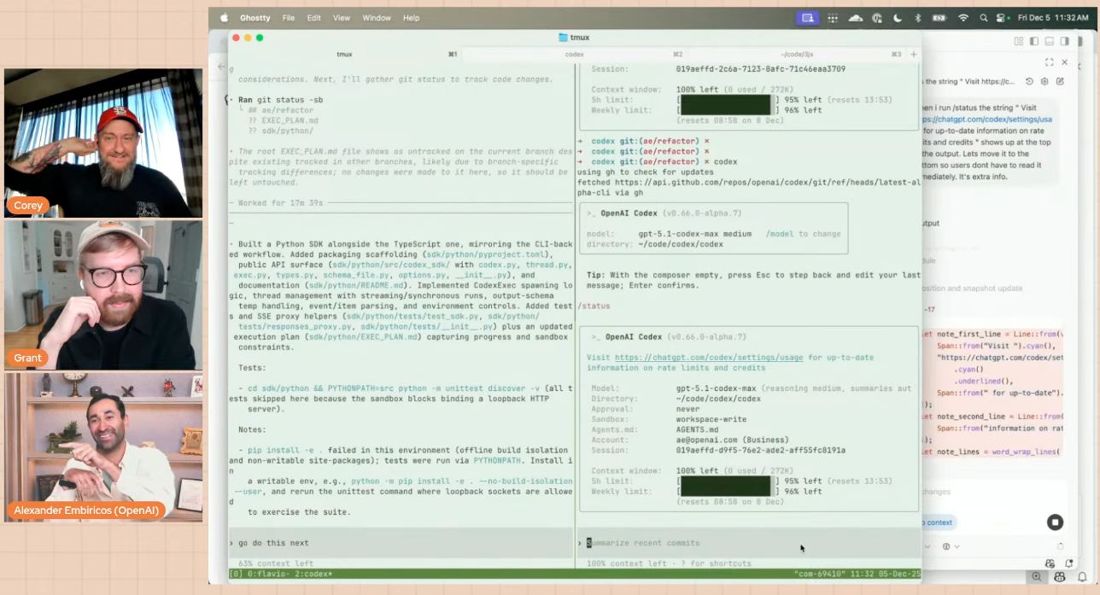1100x595 pixels.
Task: Open the Window menu in the menu bar
Action: coord(376,17)
